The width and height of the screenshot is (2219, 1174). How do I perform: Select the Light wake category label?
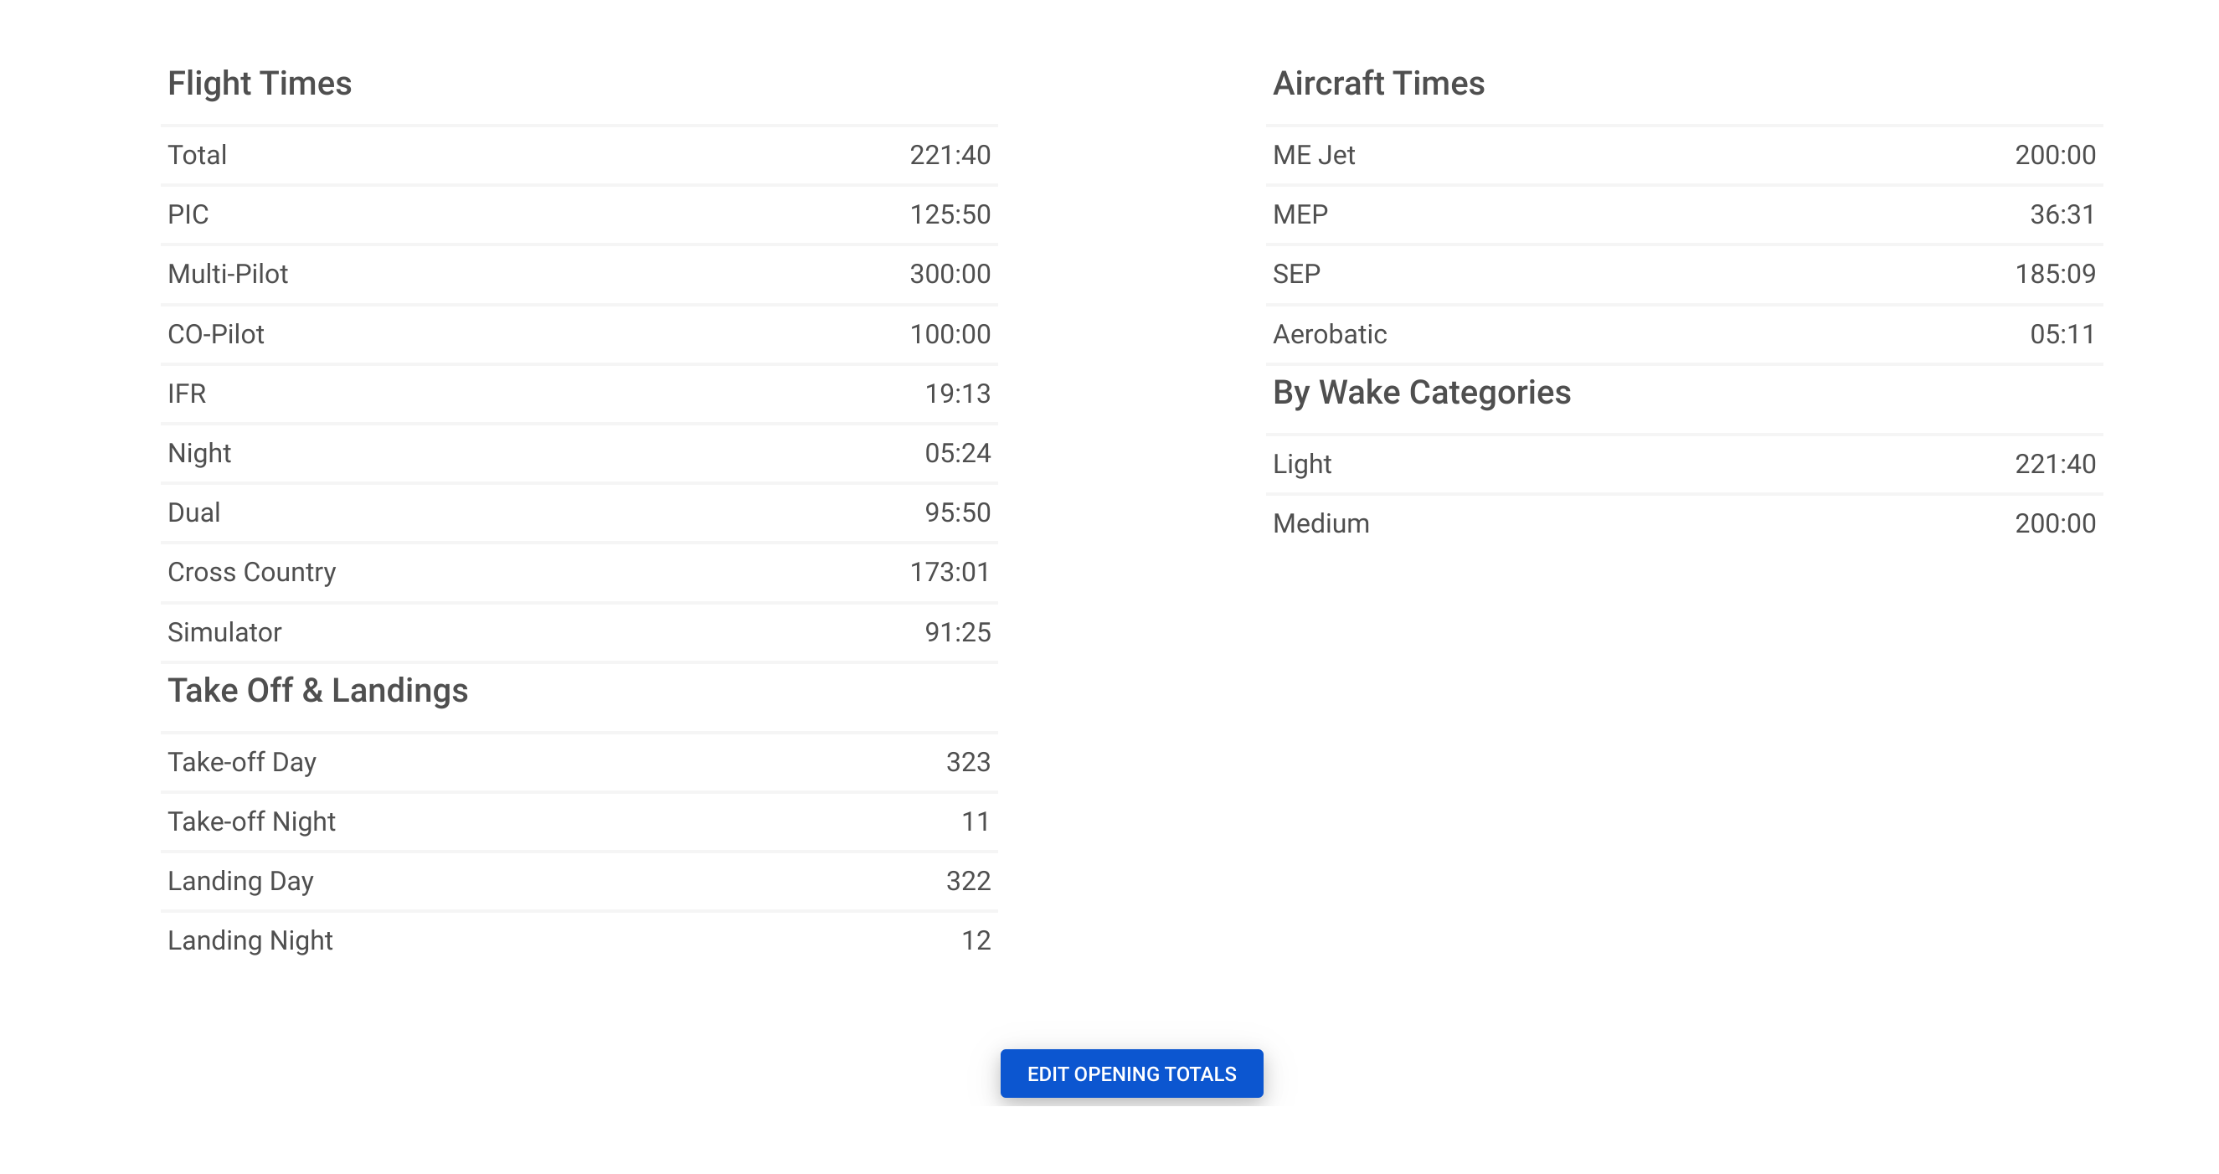coord(1301,464)
